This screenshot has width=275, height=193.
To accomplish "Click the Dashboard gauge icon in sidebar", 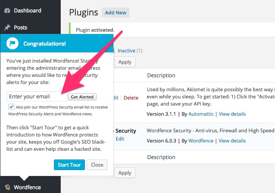I will coord(7,11).
